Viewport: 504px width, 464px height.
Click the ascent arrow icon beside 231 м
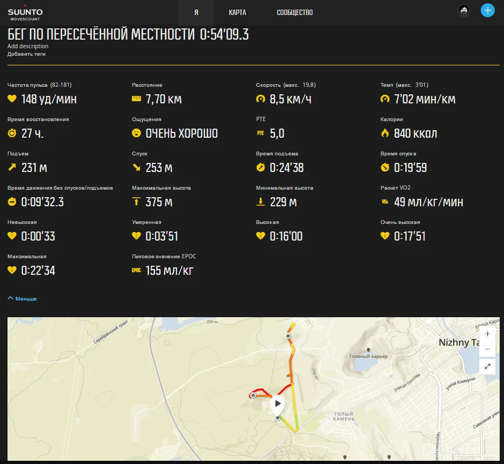(12, 167)
